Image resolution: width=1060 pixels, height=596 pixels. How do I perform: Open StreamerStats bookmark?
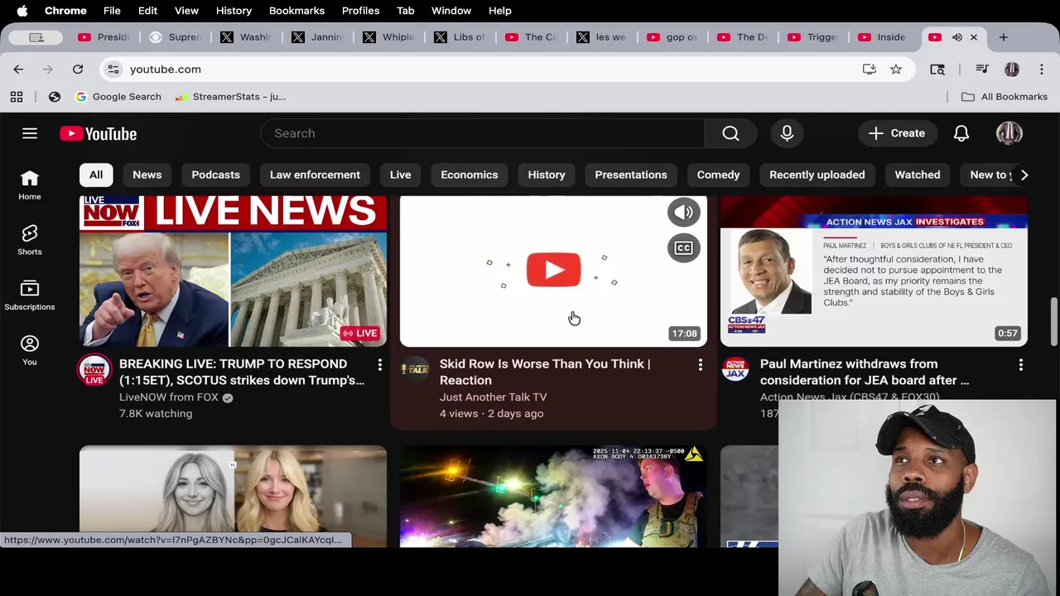(230, 97)
